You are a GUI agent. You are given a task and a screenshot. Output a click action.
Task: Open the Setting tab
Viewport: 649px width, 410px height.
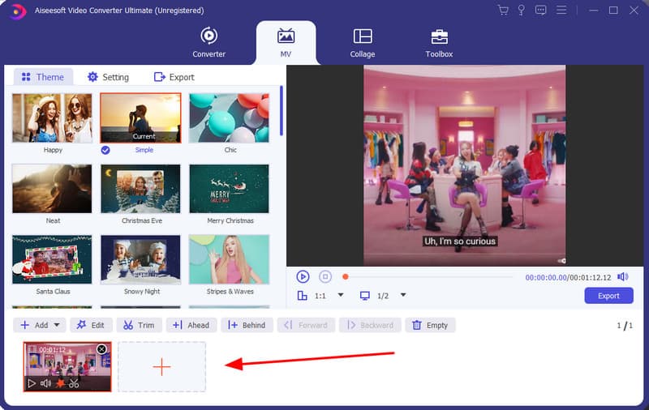tap(108, 77)
